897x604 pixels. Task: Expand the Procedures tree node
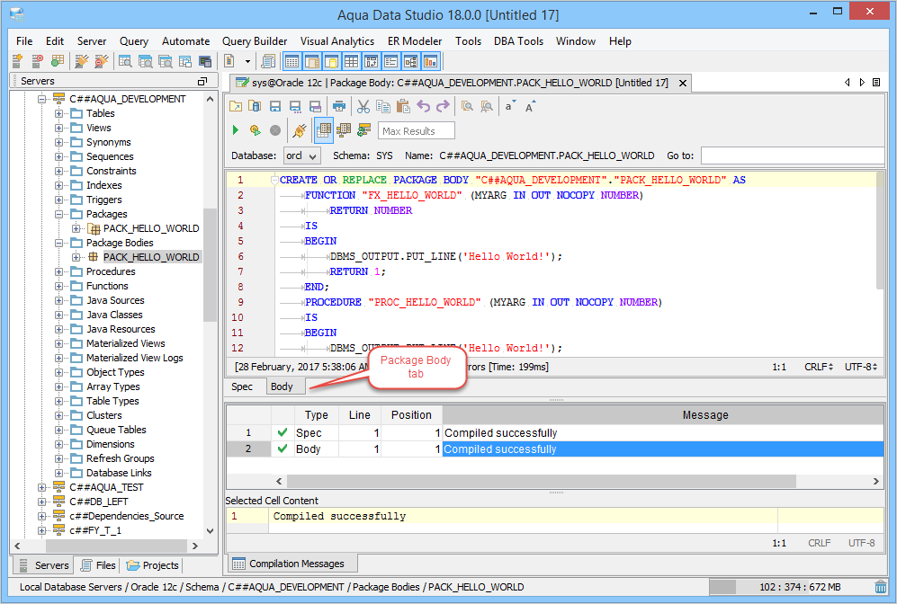pyautogui.click(x=59, y=271)
